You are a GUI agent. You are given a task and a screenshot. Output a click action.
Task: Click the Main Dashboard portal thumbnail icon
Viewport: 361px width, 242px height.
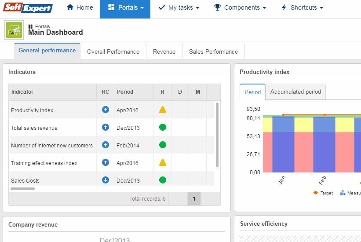pos(15,30)
